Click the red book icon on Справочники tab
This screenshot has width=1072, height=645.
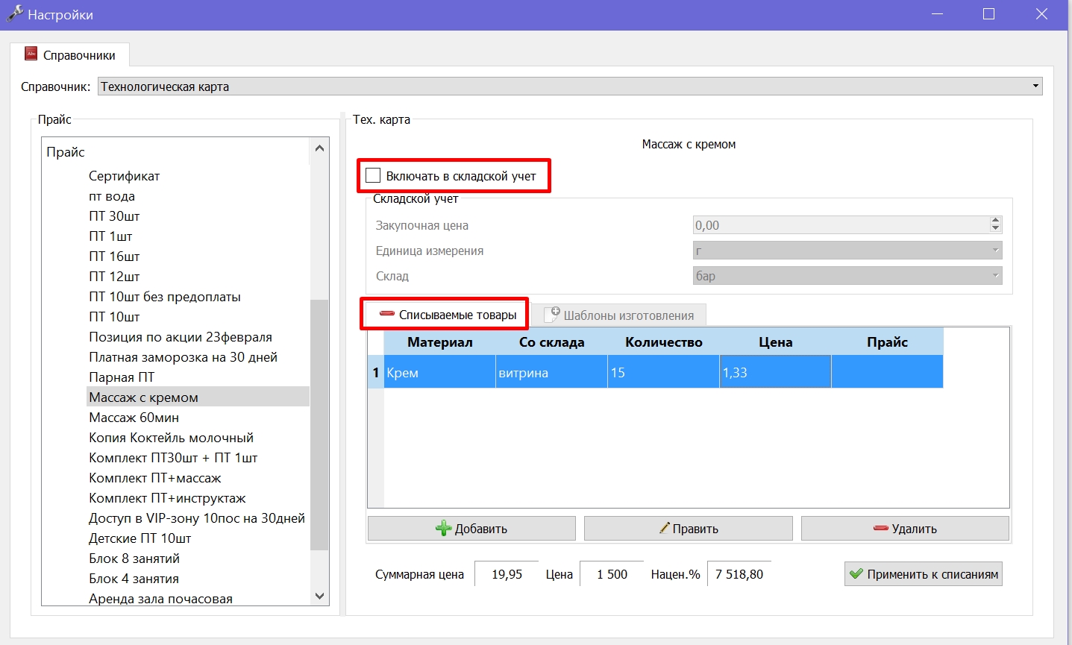(x=31, y=54)
